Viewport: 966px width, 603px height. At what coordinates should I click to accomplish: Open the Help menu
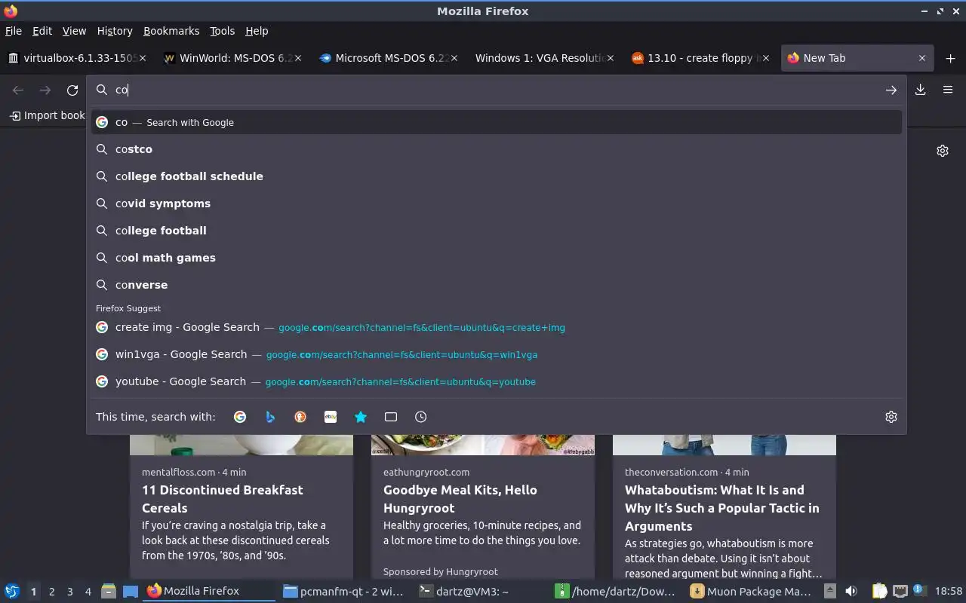(257, 31)
